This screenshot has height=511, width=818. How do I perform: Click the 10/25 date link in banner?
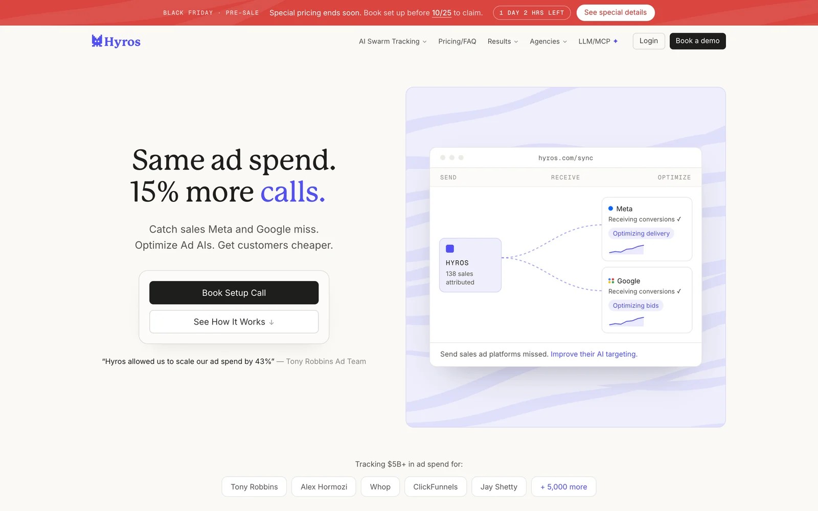442,13
